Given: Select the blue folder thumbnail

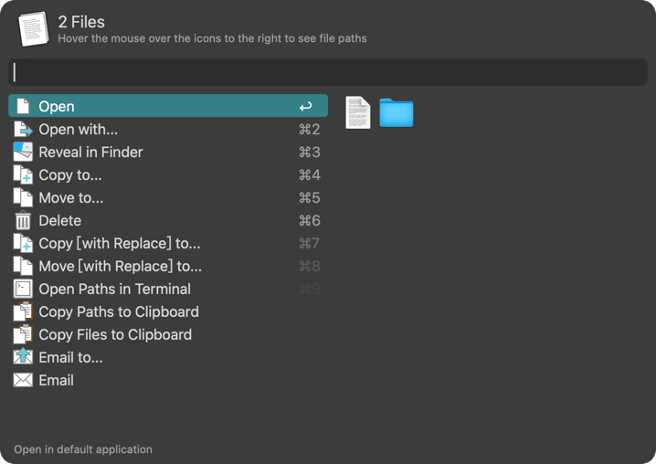Looking at the screenshot, I should [396, 113].
